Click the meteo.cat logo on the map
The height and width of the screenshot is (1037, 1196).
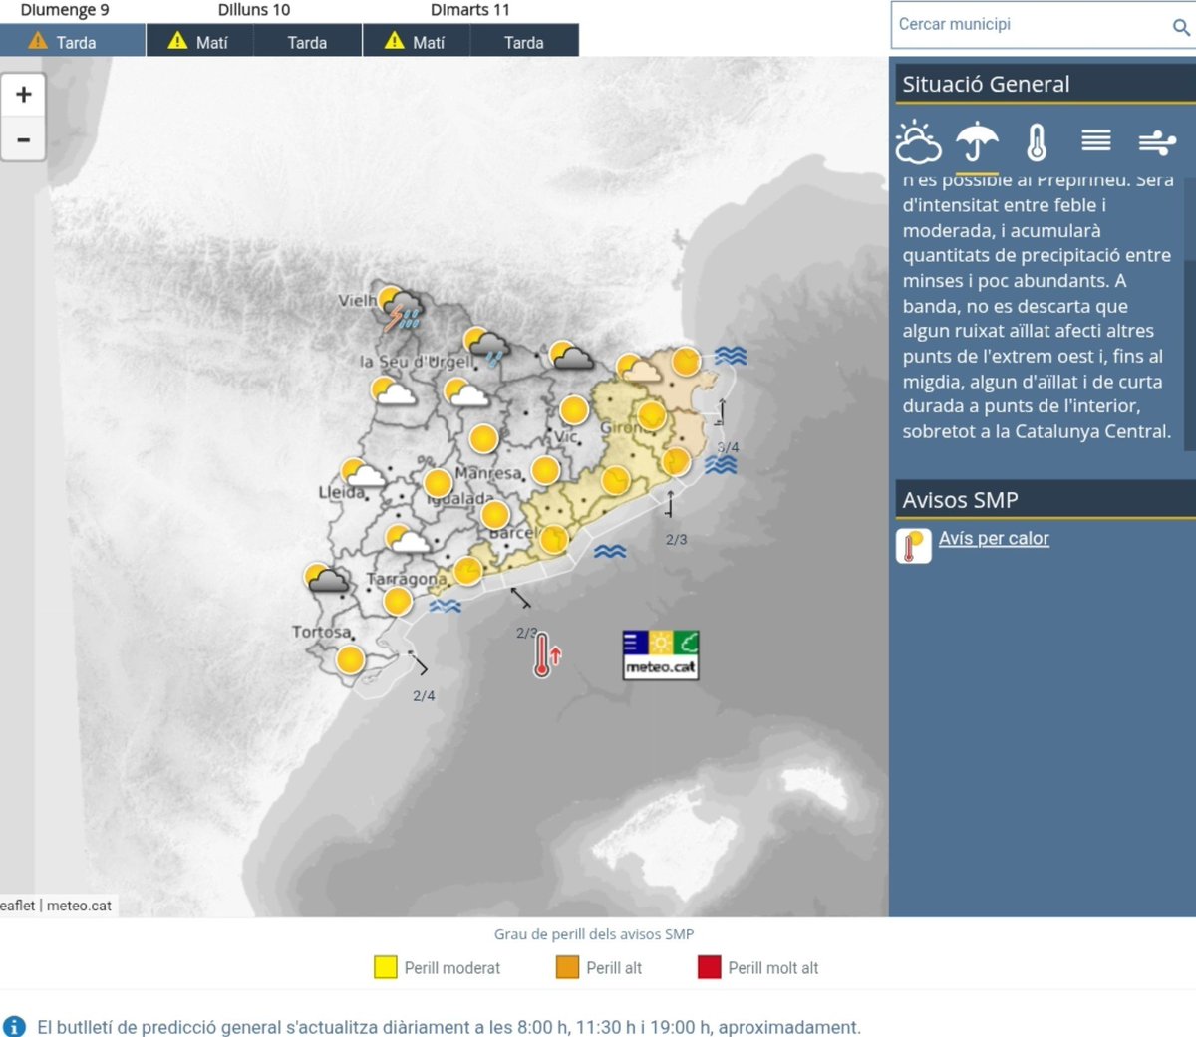pyautogui.click(x=661, y=654)
